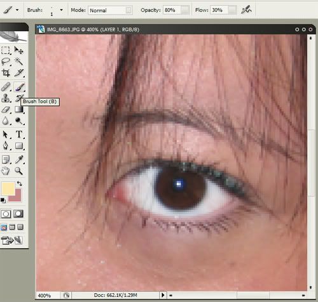Select the Path Selection tool
Viewport: 318px width, 302px height.
point(6,135)
